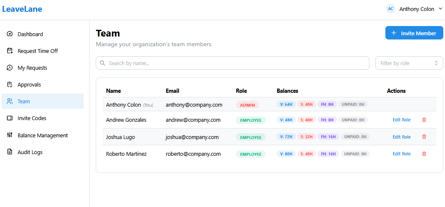445x207 pixels.
Task: Click Roberto Martinez's UNPAID: 0H badge
Action: (x=355, y=154)
